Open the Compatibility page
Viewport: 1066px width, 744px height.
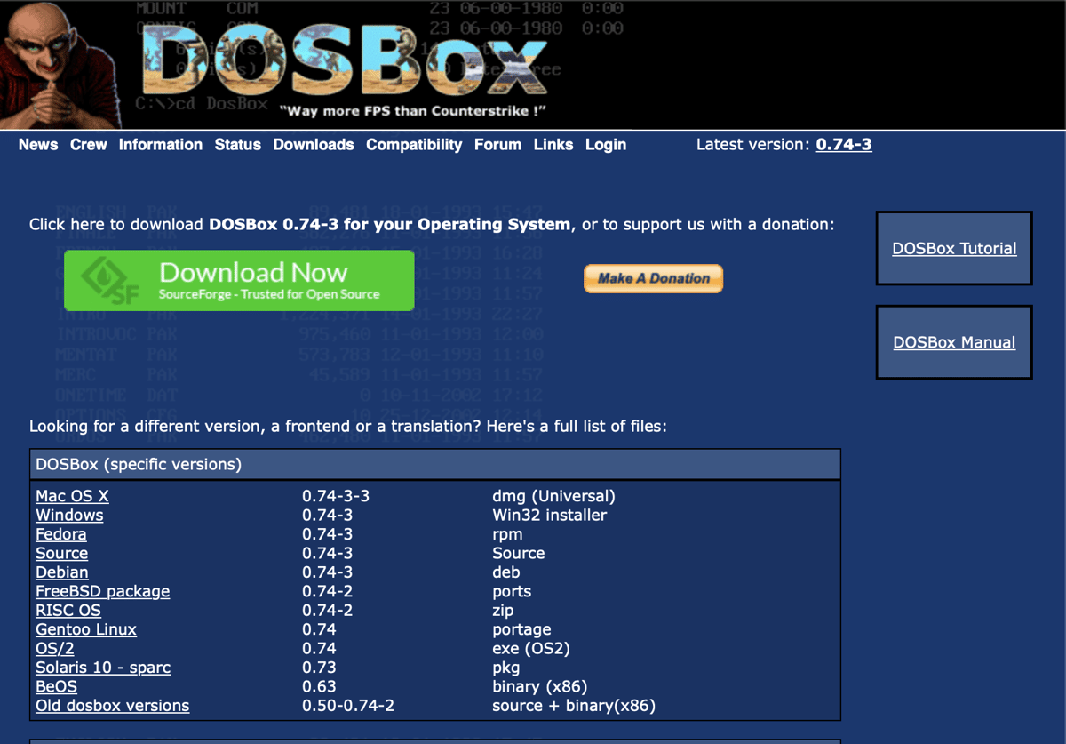point(414,144)
